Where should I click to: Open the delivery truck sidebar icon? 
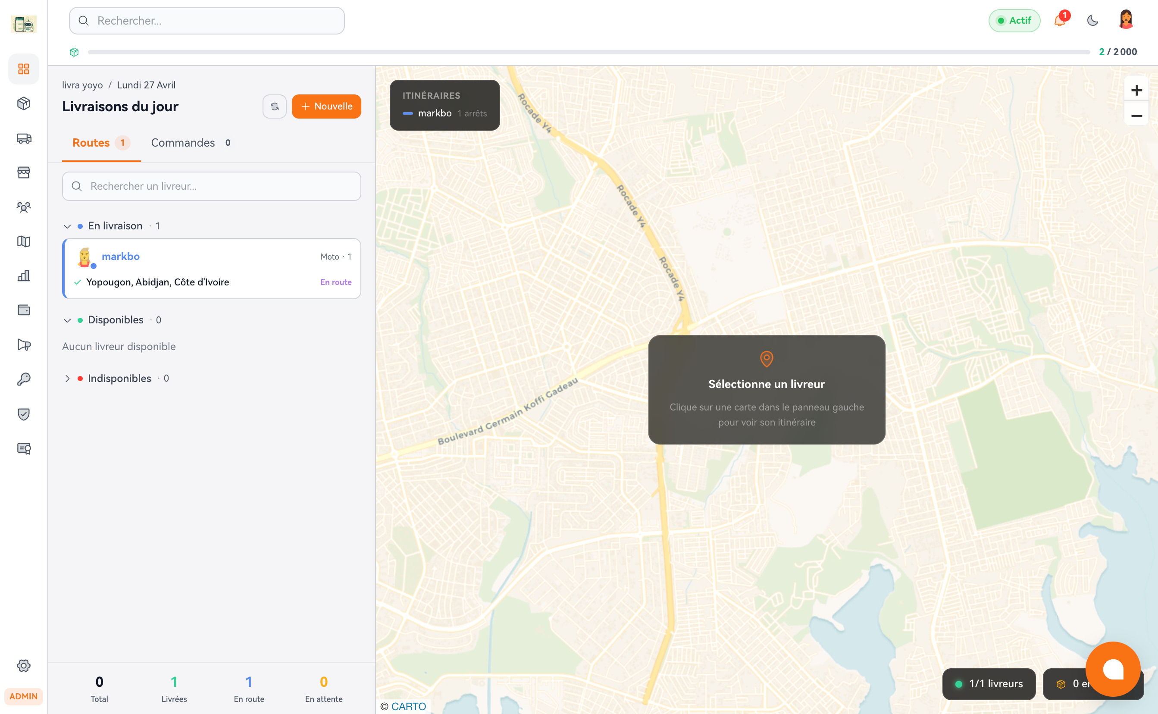coord(24,138)
